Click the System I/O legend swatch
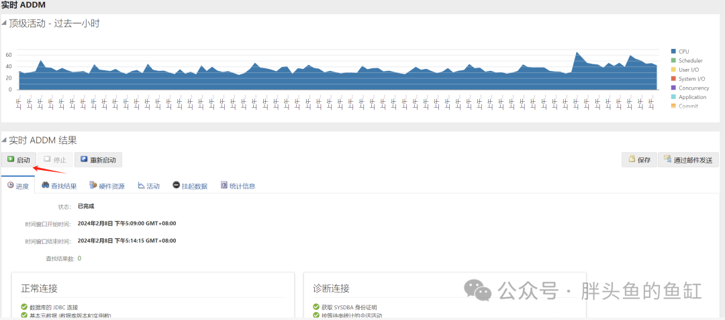The height and width of the screenshot is (320, 725). pos(673,79)
